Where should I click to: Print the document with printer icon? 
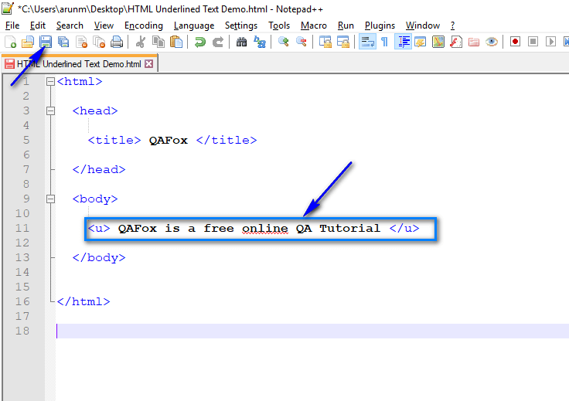[117, 42]
